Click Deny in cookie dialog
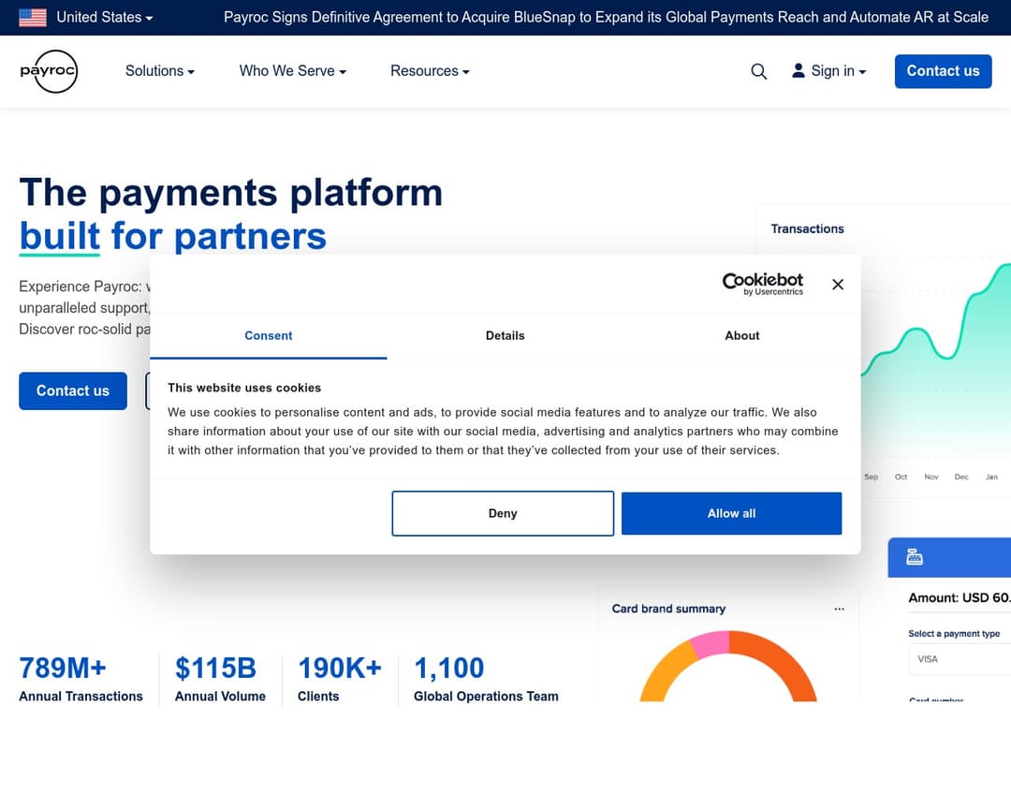The image size is (1011, 809). click(503, 513)
